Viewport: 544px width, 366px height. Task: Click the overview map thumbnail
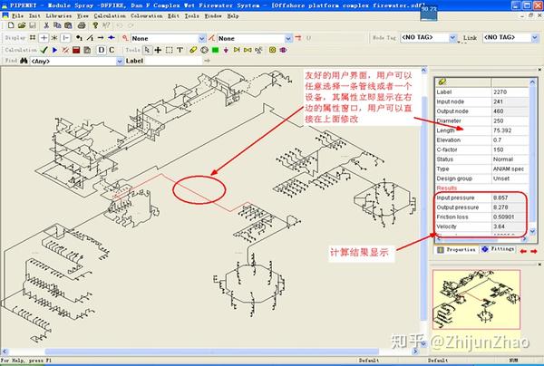(476, 300)
